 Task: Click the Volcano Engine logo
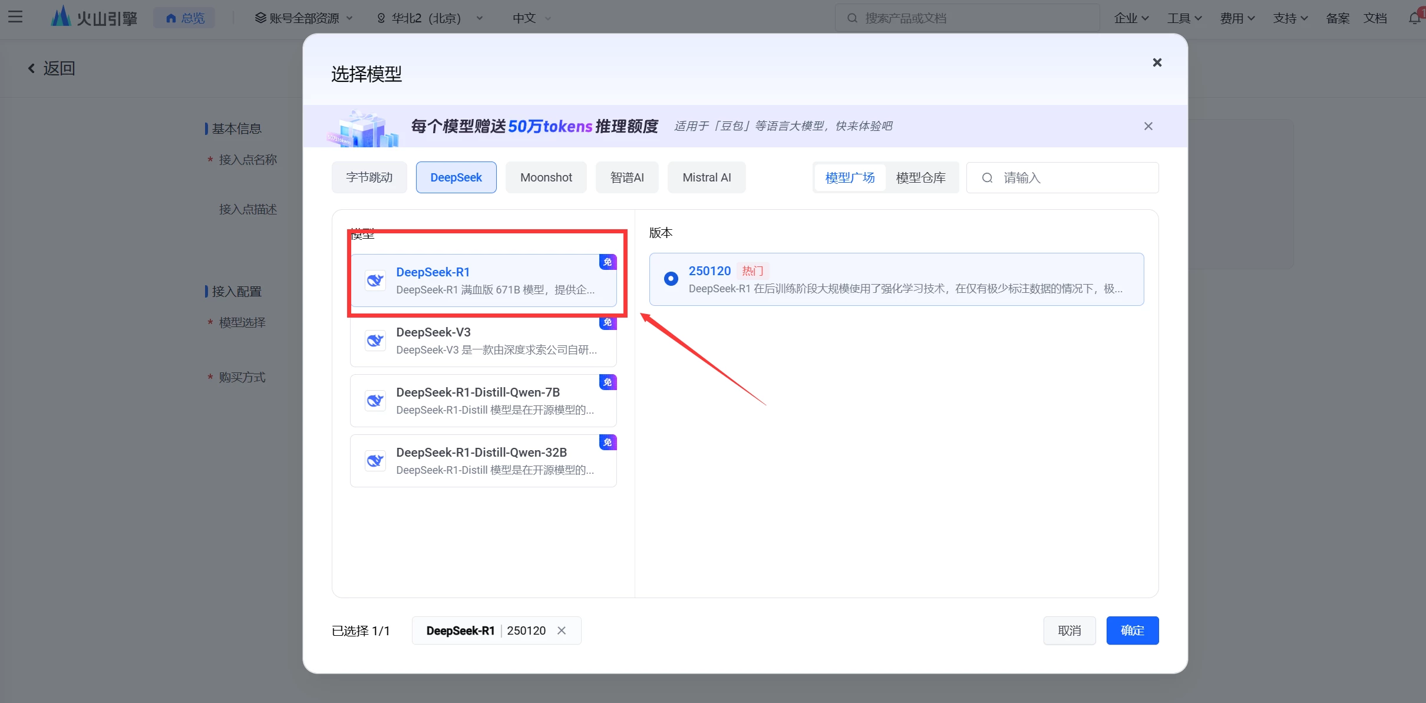click(94, 18)
